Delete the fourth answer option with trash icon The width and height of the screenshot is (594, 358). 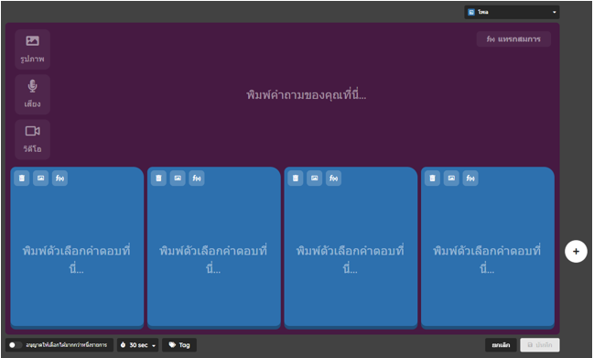tap(432, 178)
